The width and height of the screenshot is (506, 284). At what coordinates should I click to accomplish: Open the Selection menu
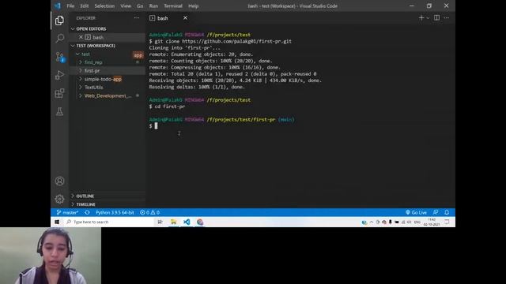pyautogui.click(x=104, y=6)
